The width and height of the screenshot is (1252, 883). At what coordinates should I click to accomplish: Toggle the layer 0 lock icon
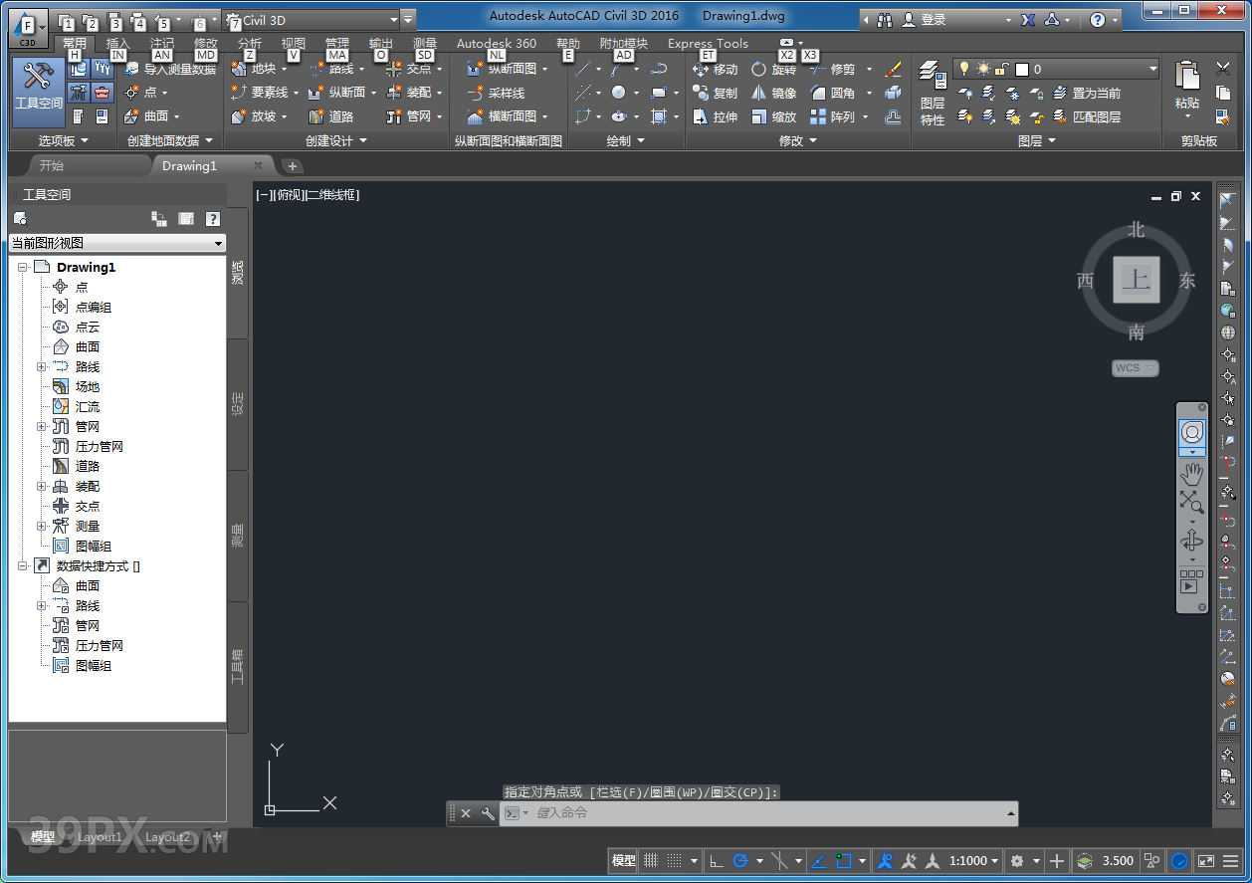(1003, 69)
